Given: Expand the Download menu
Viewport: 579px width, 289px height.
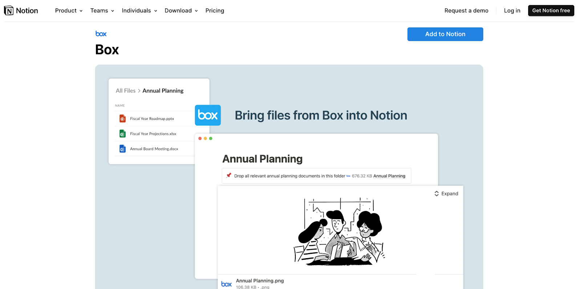Looking at the screenshot, I should pos(181,11).
